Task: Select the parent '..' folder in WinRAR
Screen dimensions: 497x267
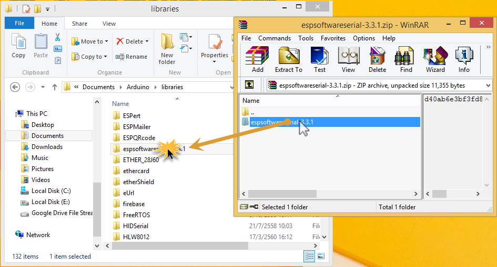Action: tap(330, 112)
